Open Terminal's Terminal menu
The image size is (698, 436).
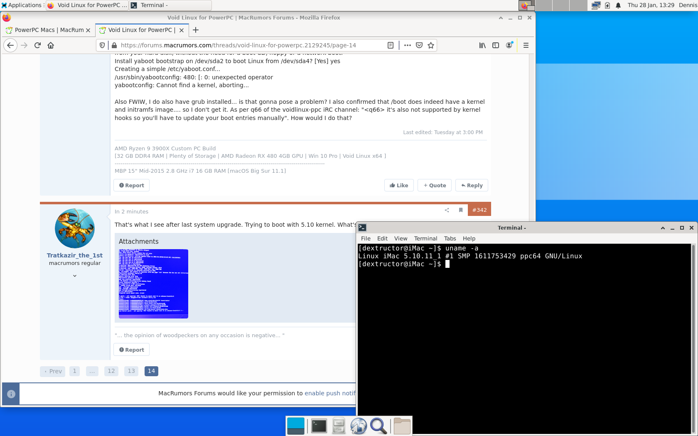point(425,238)
